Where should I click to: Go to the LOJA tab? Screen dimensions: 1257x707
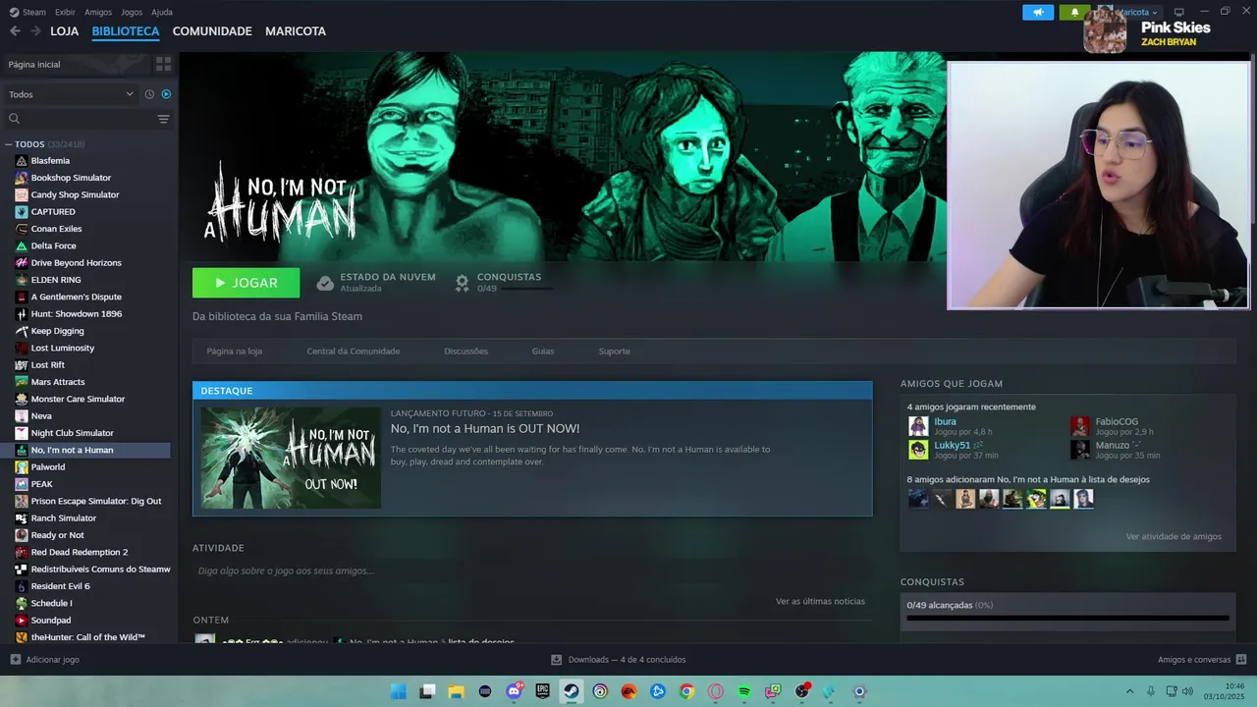pos(65,31)
